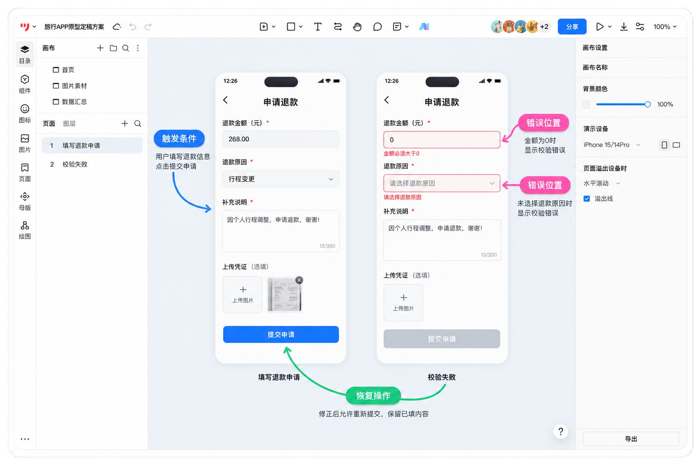The width and height of the screenshot is (700, 467).
Task: Open the 图标 icons panel
Action: (25, 114)
